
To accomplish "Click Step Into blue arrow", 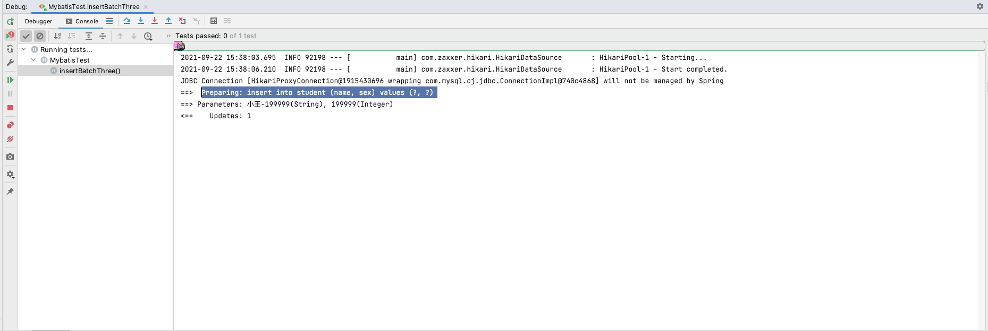I will point(141,21).
